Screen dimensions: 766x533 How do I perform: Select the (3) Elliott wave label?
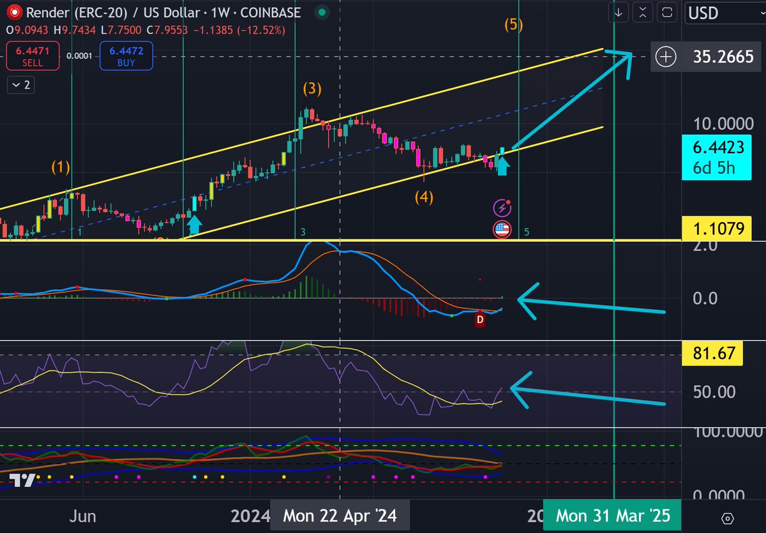(312, 89)
